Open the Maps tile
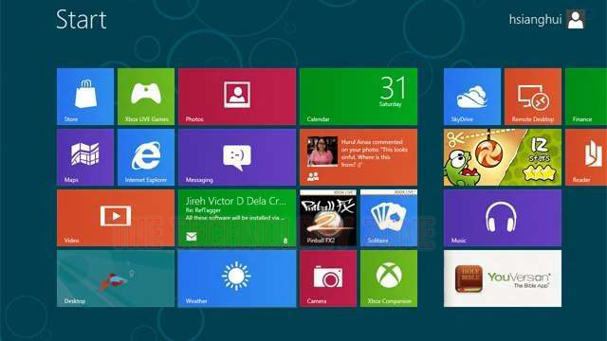The height and width of the screenshot is (341, 607). point(85,157)
